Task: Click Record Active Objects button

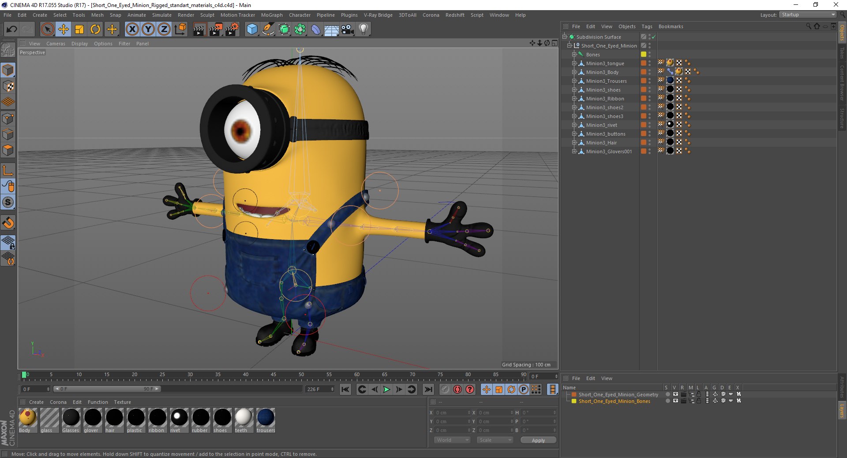Action: [445, 389]
